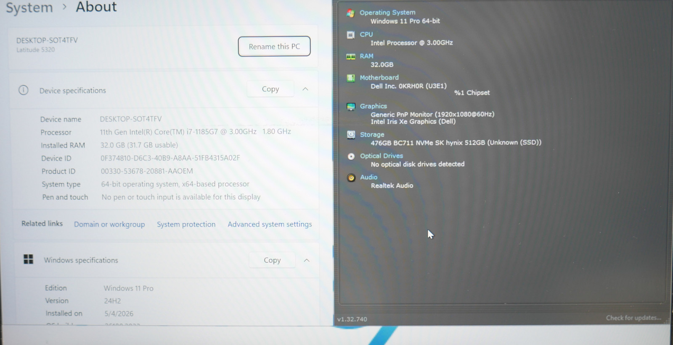Click the Audio speaker icon in Speccy
Viewport: 673px width, 345px height.
[351, 178]
